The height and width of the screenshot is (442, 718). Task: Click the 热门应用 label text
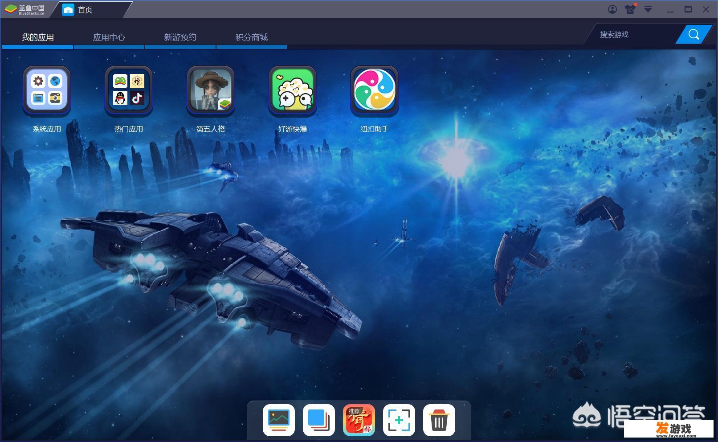pos(129,129)
